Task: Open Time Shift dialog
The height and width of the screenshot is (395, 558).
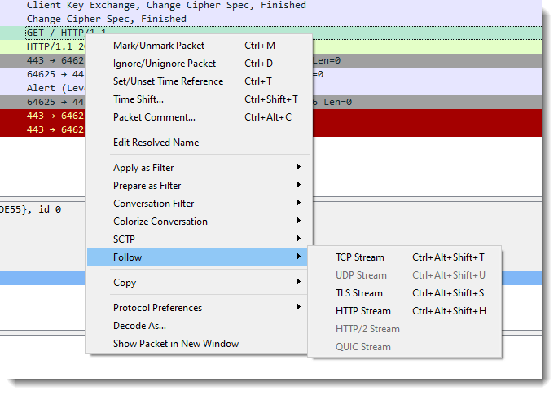Action: coord(138,99)
